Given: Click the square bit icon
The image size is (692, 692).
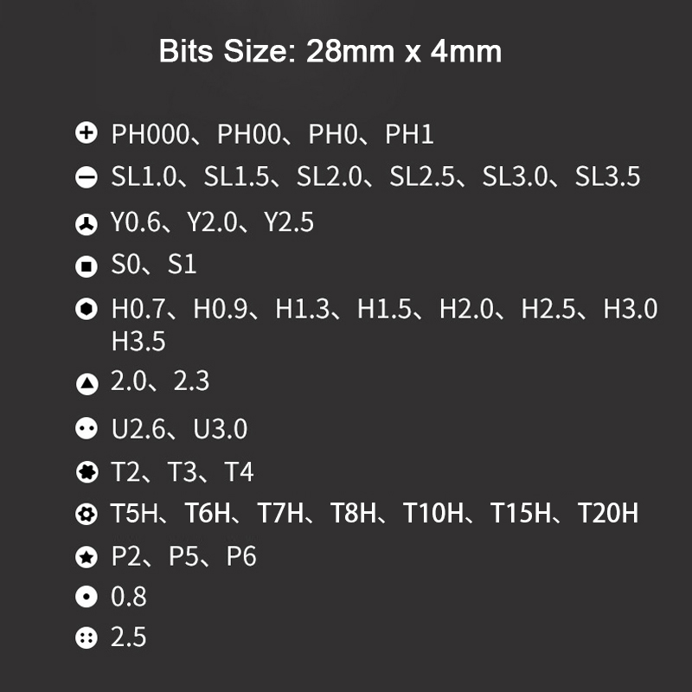Looking at the screenshot, I should pyautogui.click(x=86, y=266).
